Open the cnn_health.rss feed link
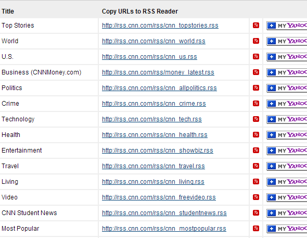This screenshot has width=307, height=238. pyautogui.click(x=155, y=135)
